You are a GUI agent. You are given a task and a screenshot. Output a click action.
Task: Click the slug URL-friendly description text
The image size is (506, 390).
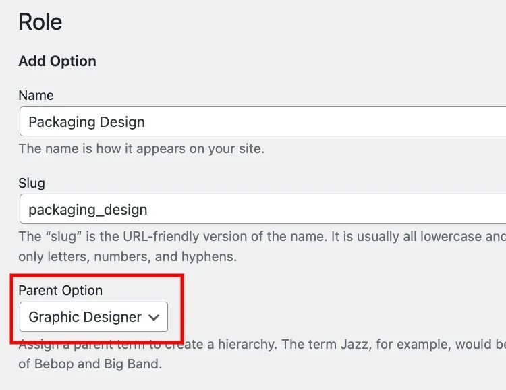coord(270,237)
